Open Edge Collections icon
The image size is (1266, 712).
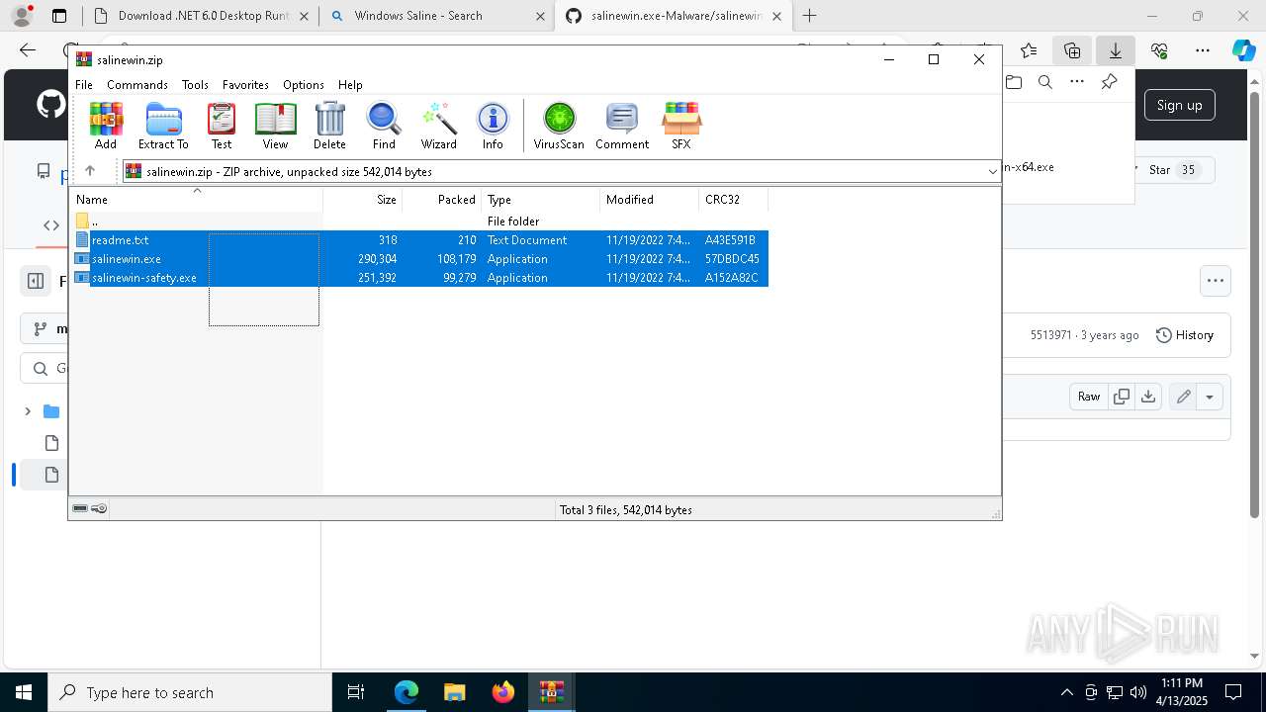click(x=1072, y=50)
